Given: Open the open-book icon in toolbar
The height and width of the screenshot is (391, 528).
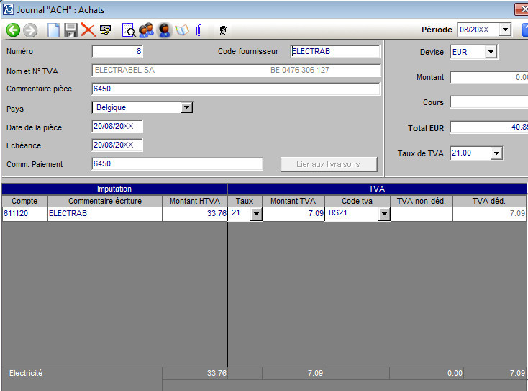Looking at the screenshot, I should click(181, 30).
